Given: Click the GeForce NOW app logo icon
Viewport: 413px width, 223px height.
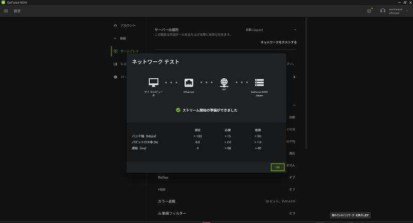Looking at the screenshot, I should tap(3, 3).
